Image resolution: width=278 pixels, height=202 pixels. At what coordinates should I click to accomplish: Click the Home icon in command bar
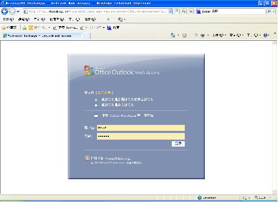[173, 35]
